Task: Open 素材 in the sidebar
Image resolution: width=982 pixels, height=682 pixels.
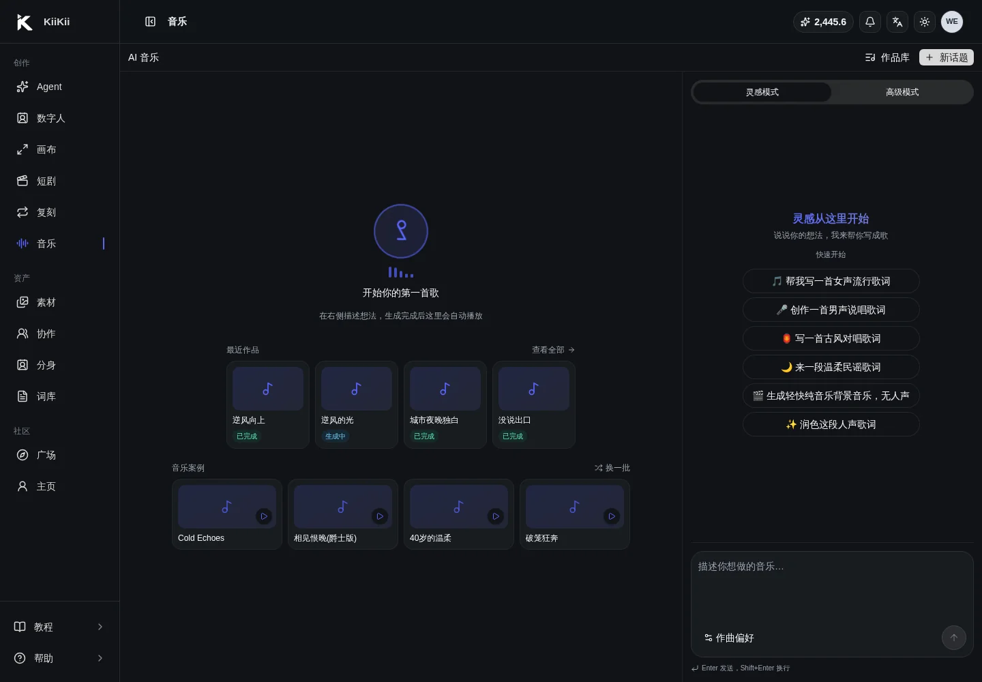Action: [x=60, y=302]
